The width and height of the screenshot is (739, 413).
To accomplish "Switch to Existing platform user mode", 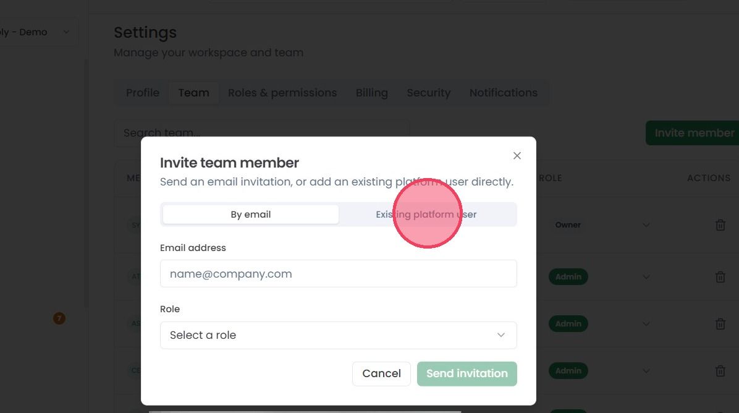I will point(426,215).
